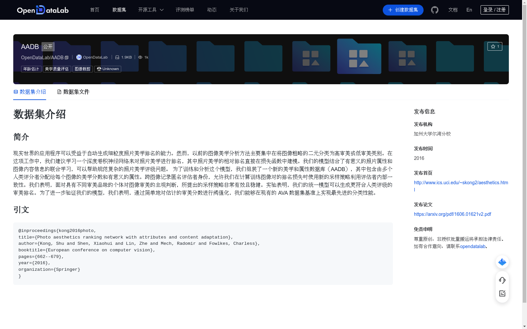Open 动态 navigation item

212,10
